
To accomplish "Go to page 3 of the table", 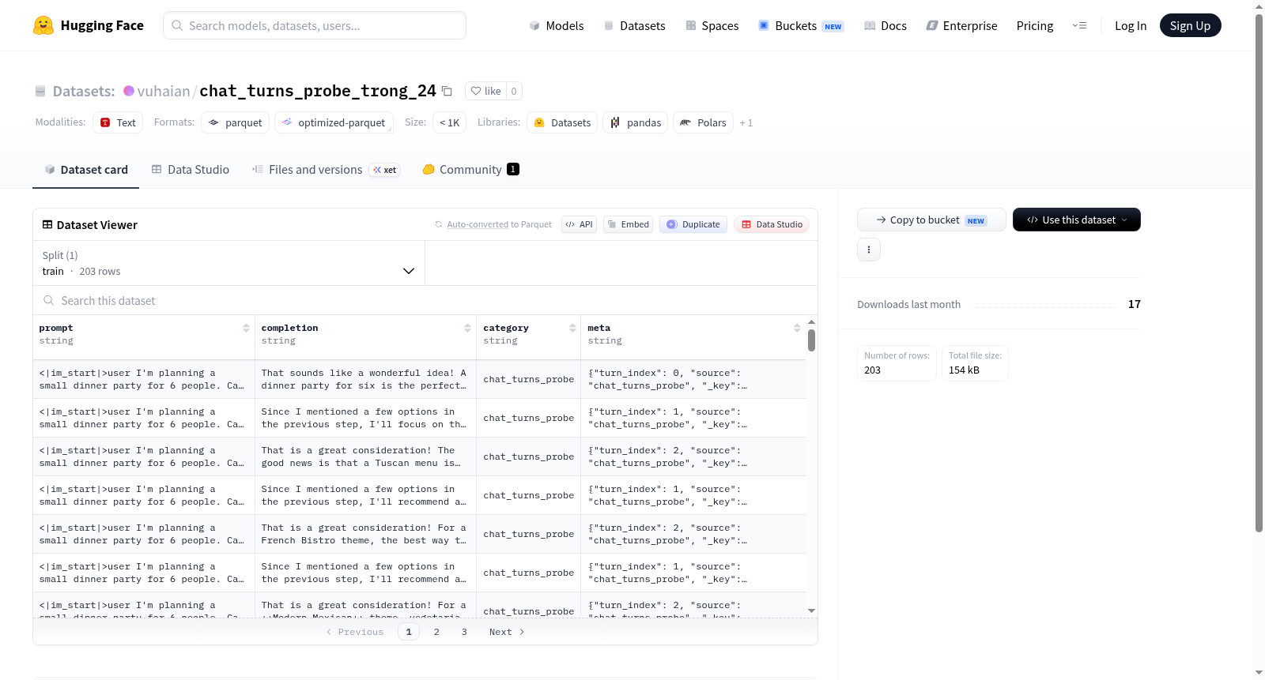I will (464, 632).
